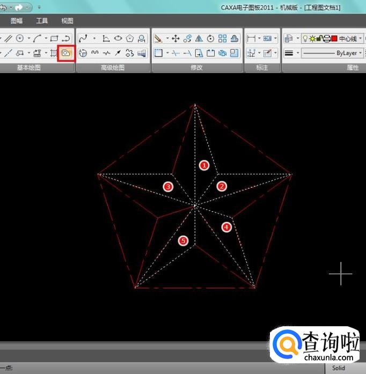Select the regular polygon tool
The width and height of the screenshot is (366, 374).
pyautogui.click(x=129, y=39)
